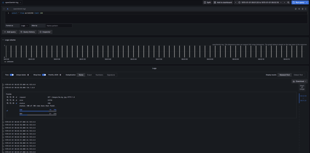Toggle the Wrap lines switch
Image resolution: width=310 pixels, height=153 pixels.
click(44, 75)
